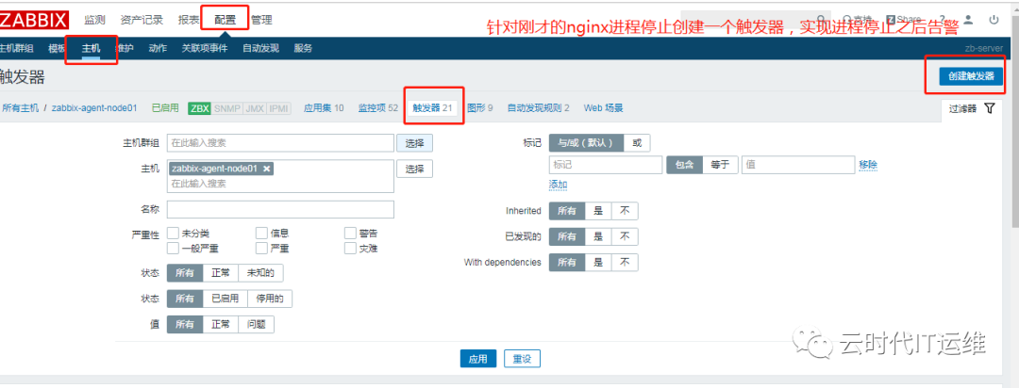The width and height of the screenshot is (1019, 388).
Task: Select 或 tag operator option
Action: [x=636, y=143]
